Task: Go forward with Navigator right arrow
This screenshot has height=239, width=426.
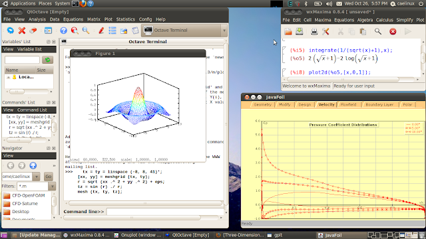Action: pos(22,165)
